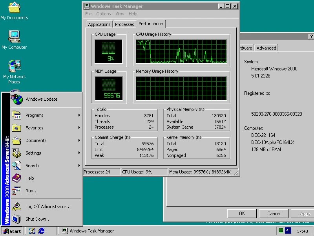Open the Options menu in Task Manager
This screenshot has height=236, width=314.
click(104, 14)
